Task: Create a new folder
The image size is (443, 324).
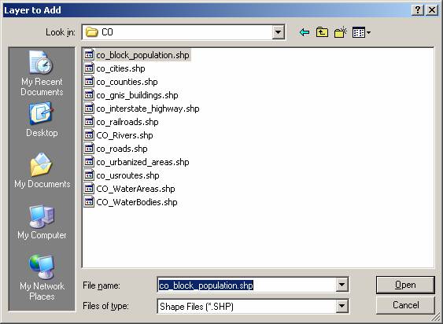Action: pos(340,32)
